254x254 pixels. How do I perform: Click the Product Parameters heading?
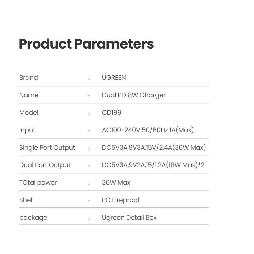pos(86,44)
